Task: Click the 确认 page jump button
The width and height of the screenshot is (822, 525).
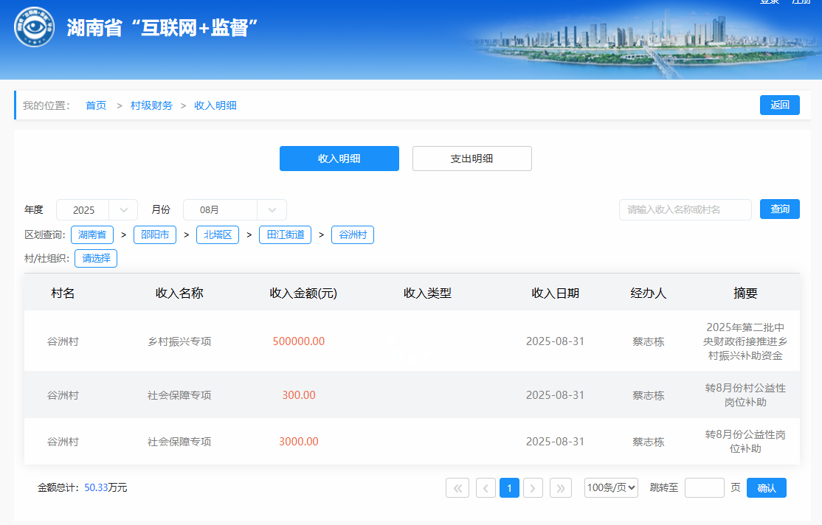Action: click(766, 487)
